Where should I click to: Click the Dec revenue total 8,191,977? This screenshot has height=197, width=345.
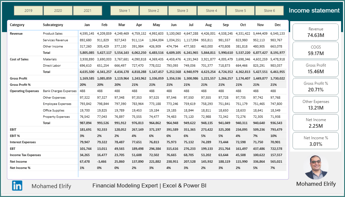tap(278, 53)
